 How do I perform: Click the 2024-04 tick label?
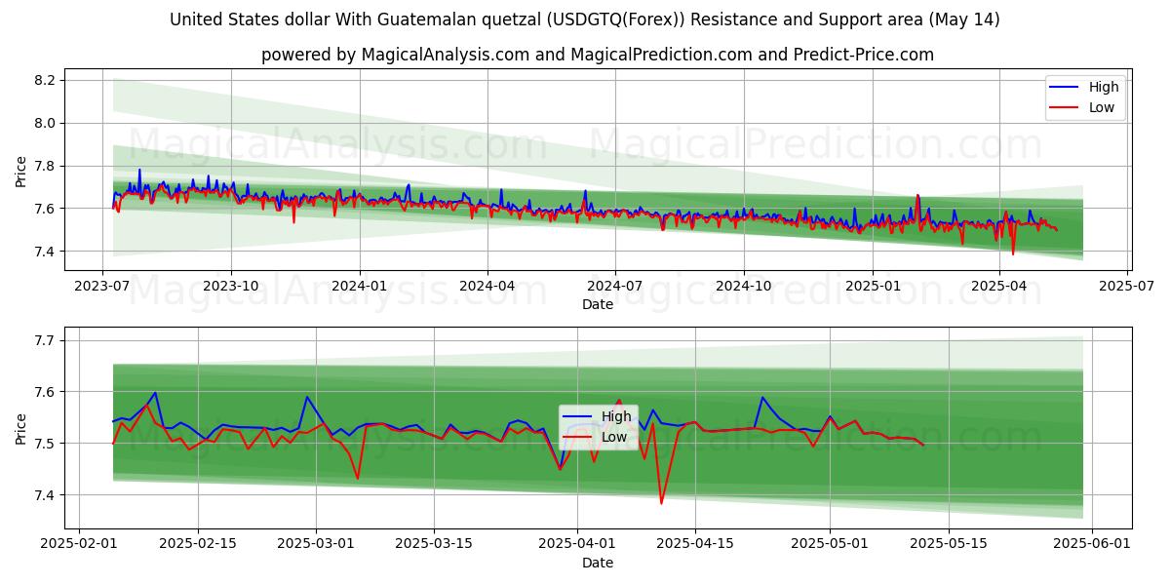click(487, 286)
